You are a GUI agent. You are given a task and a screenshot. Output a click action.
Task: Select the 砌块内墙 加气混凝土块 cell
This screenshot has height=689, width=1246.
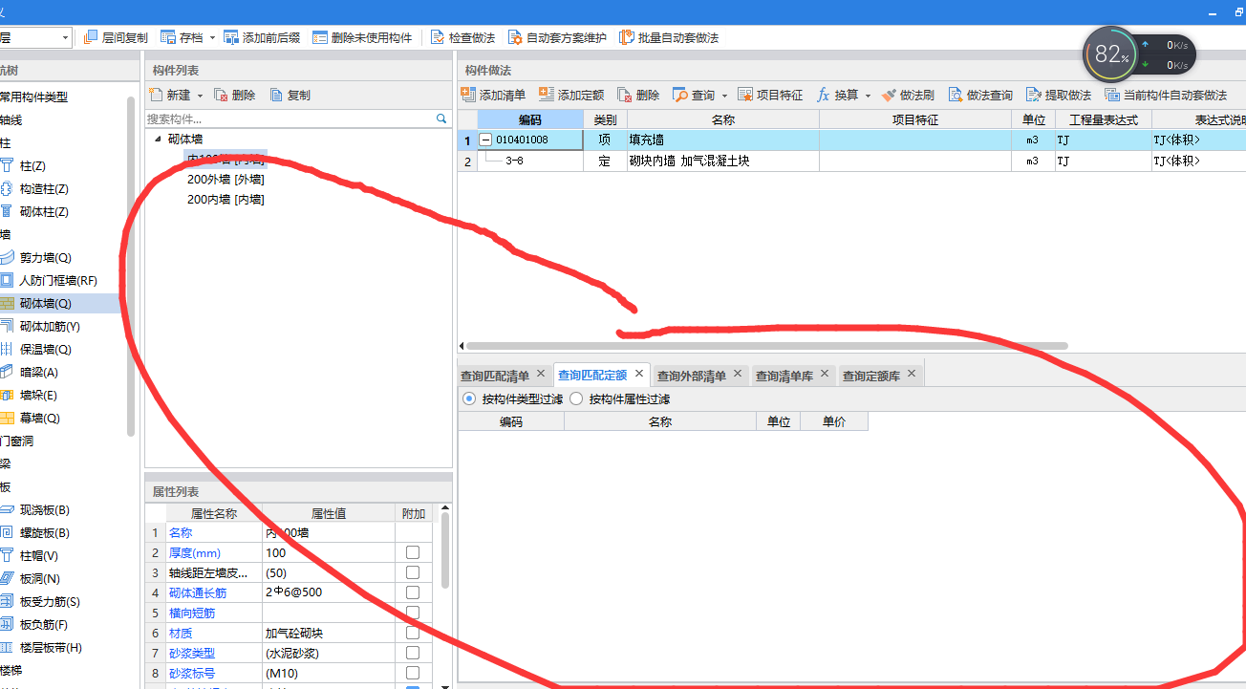pyautogui.click(x=722, y=161)
